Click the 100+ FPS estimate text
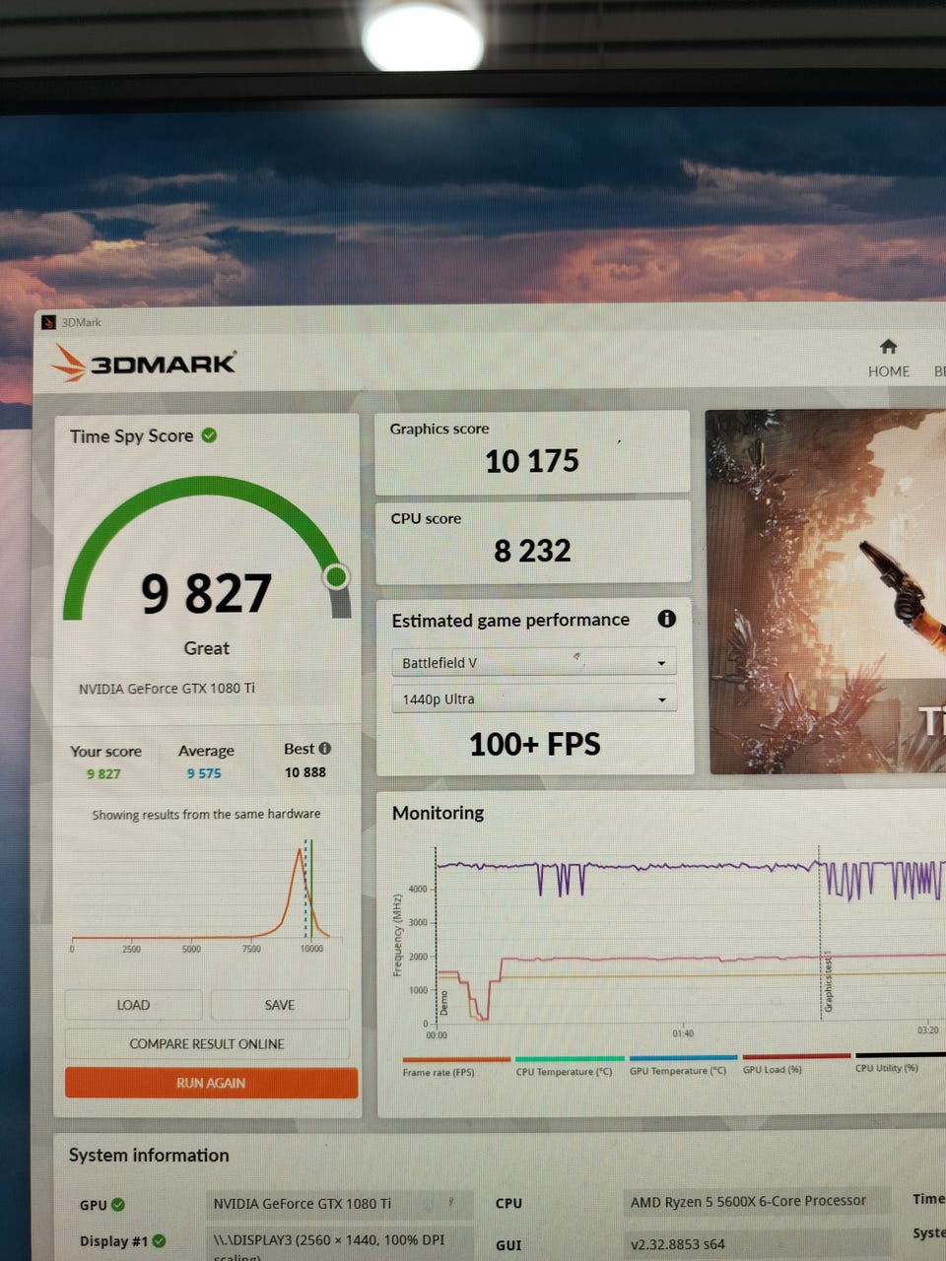 click(x=535, y=744)
